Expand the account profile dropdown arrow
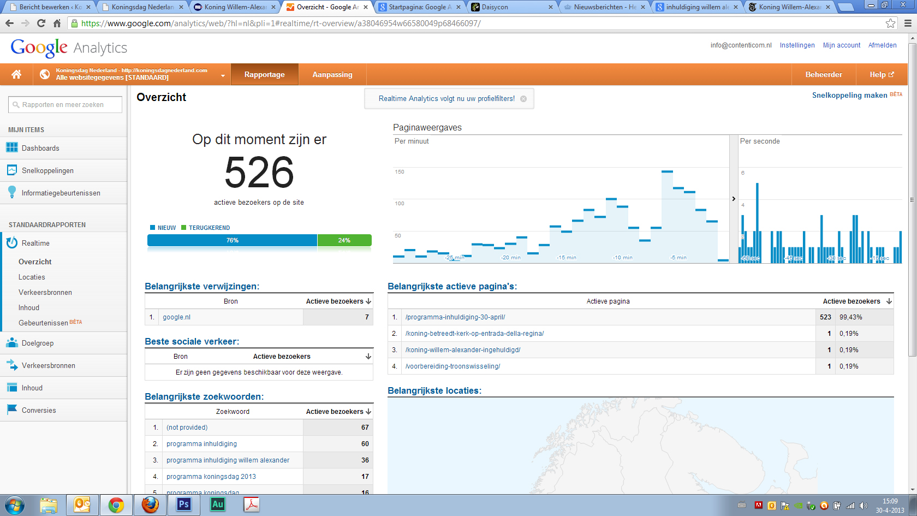 click(223, 75)
